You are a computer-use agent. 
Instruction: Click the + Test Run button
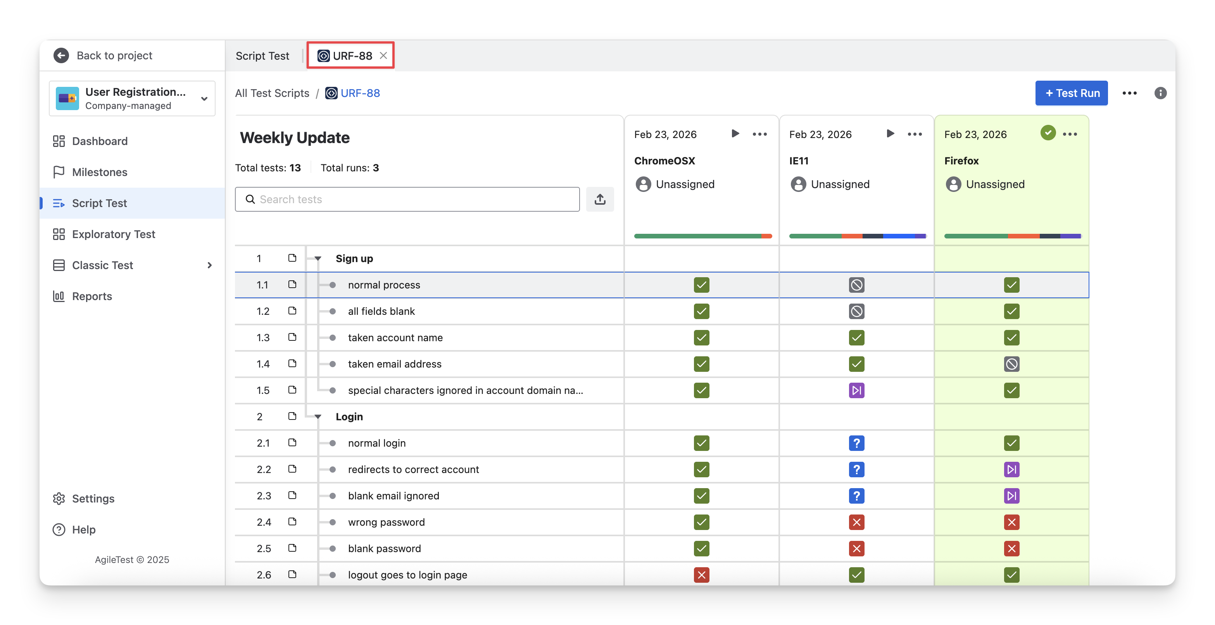click(x=1071, y=93)
